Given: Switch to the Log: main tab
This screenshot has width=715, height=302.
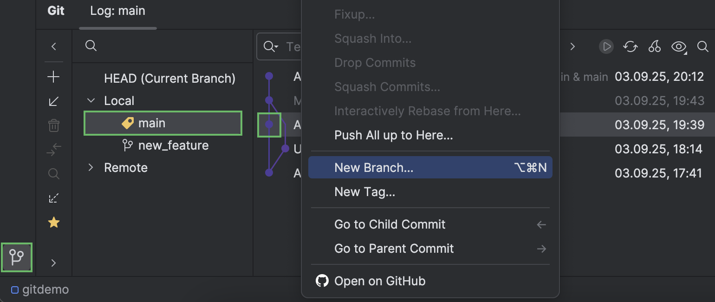Looking at the screenshot, I should [117, 11].
